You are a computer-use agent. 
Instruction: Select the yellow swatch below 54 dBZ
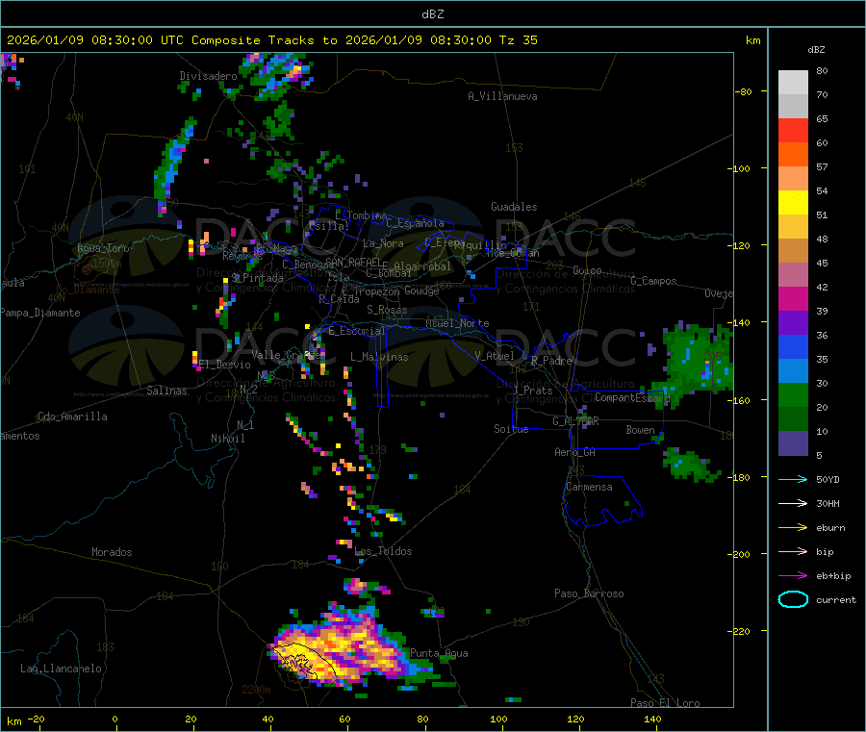[793, 203]
